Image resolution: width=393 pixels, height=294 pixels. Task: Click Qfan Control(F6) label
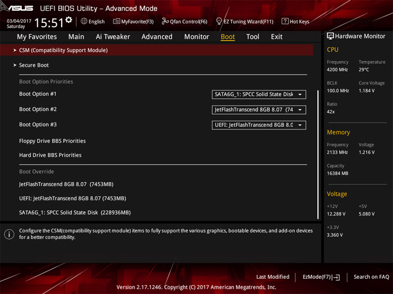[x=189, y=22]
